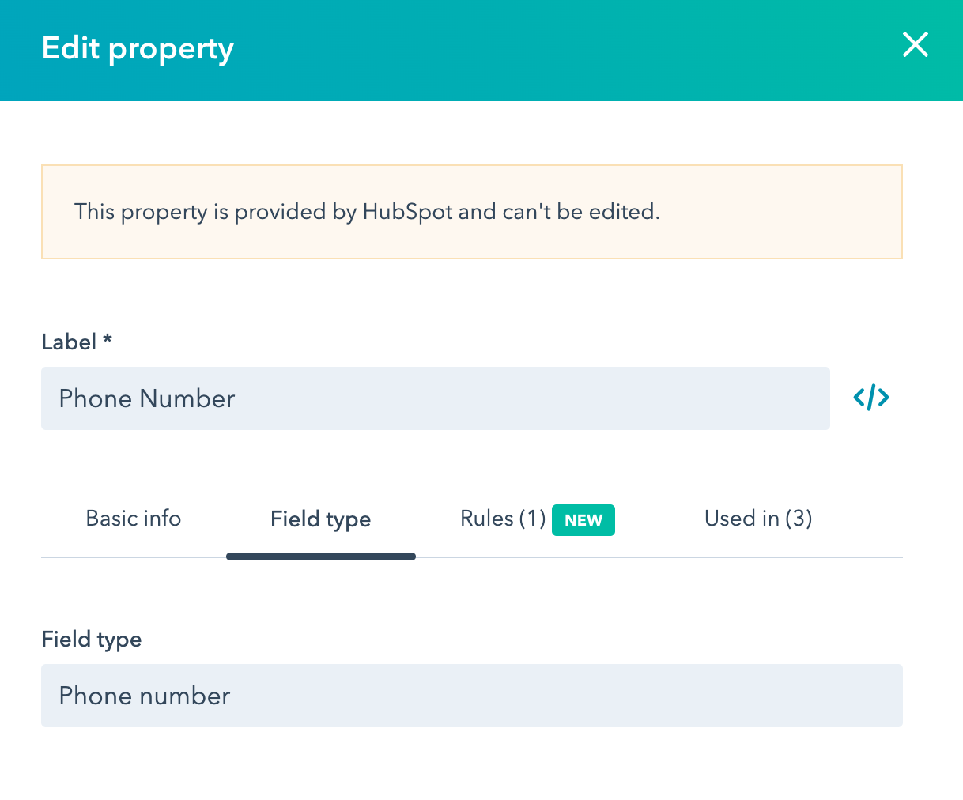
Task: Click the Field type caption above the box
Action: pos(91,640)
